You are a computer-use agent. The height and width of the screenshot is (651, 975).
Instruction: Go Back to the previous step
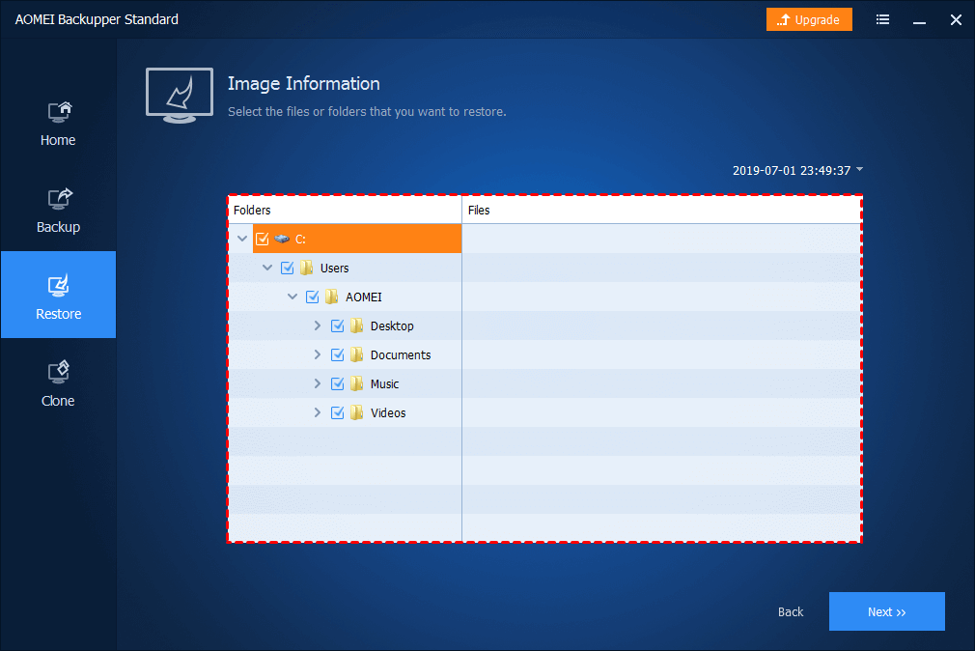(x=791, y=611)
